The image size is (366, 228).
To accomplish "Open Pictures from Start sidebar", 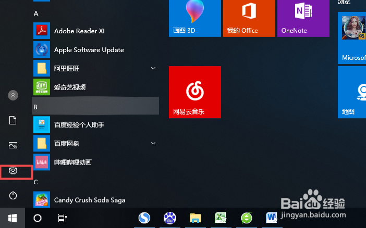I will tap(13, 145).
